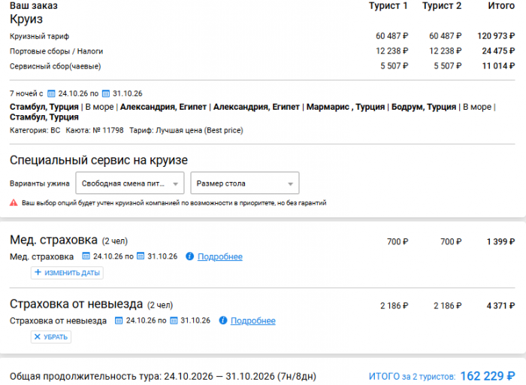Click the Турист 1 column header
The width and height of the screenshot is (526, 385).
pos(388,6)
